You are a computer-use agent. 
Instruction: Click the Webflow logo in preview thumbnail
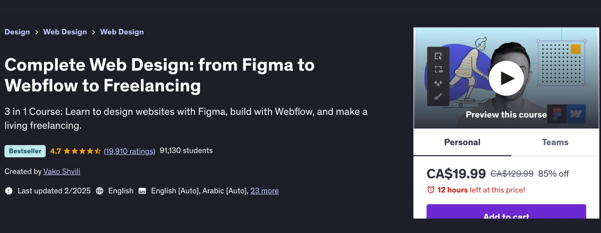(x=576, y=114)
